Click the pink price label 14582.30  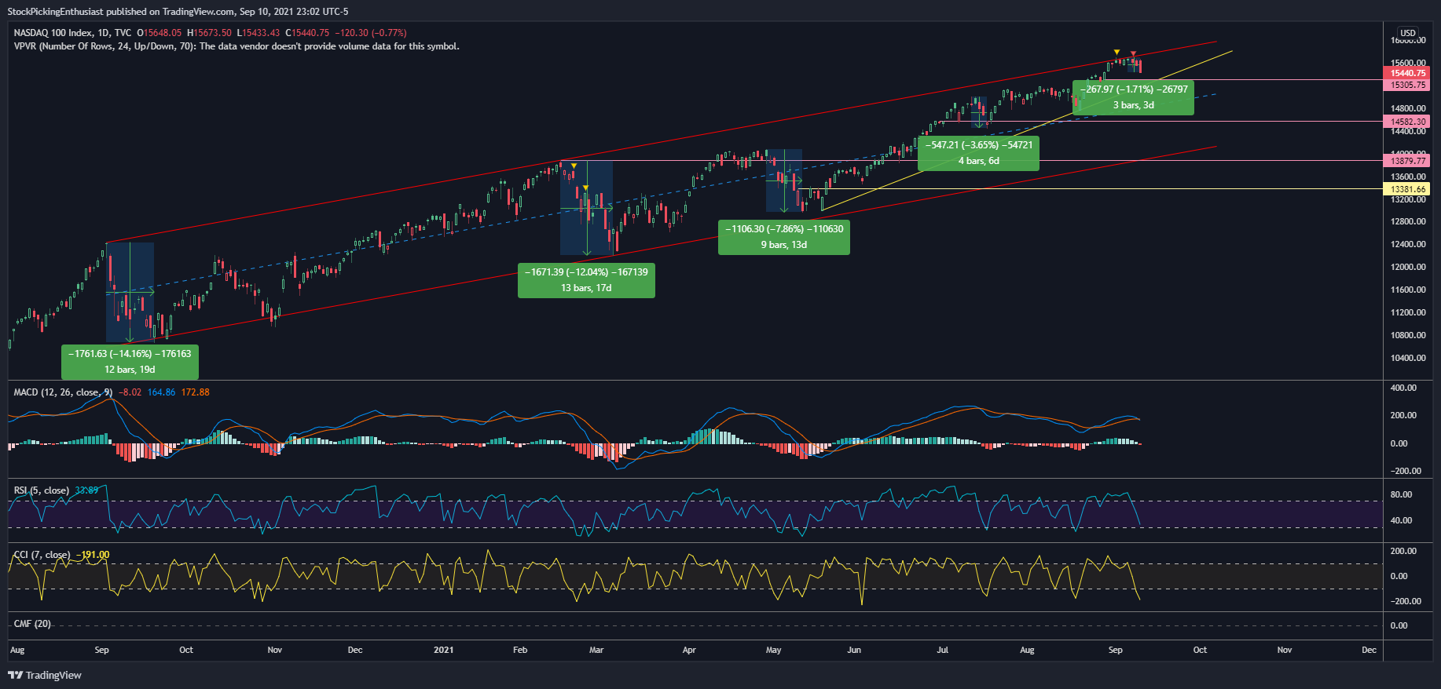pyautogui.click(x=1406, y=122)
